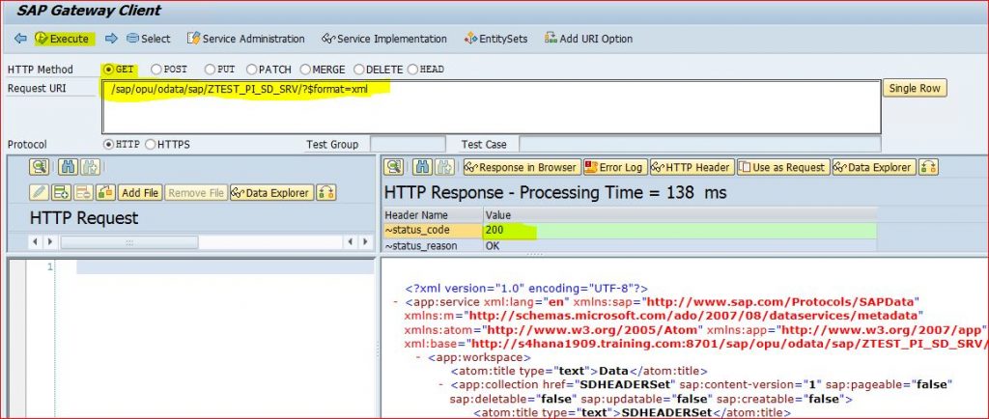Click the add row icon in request pane

61,193
